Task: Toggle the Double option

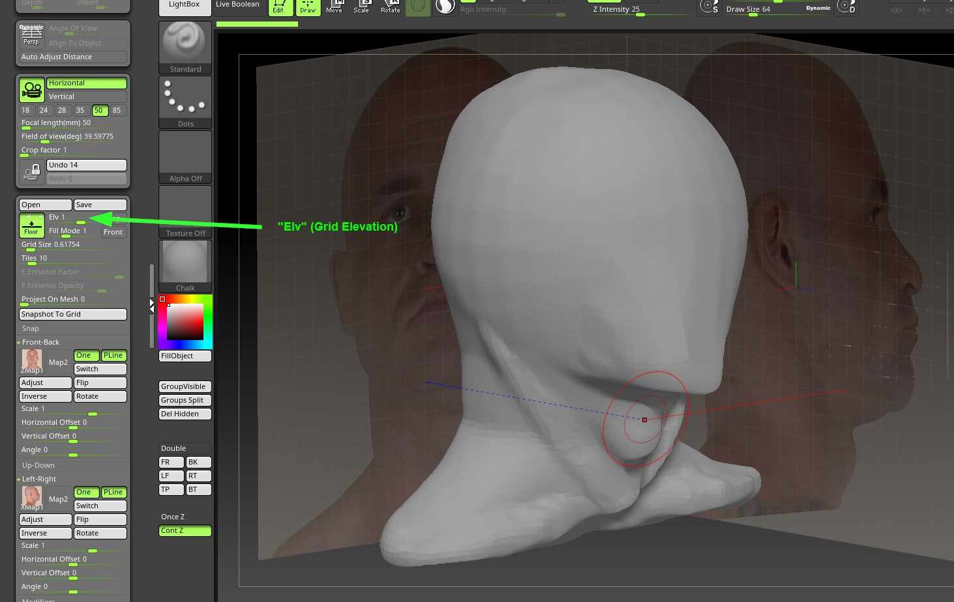Action: 185,448
